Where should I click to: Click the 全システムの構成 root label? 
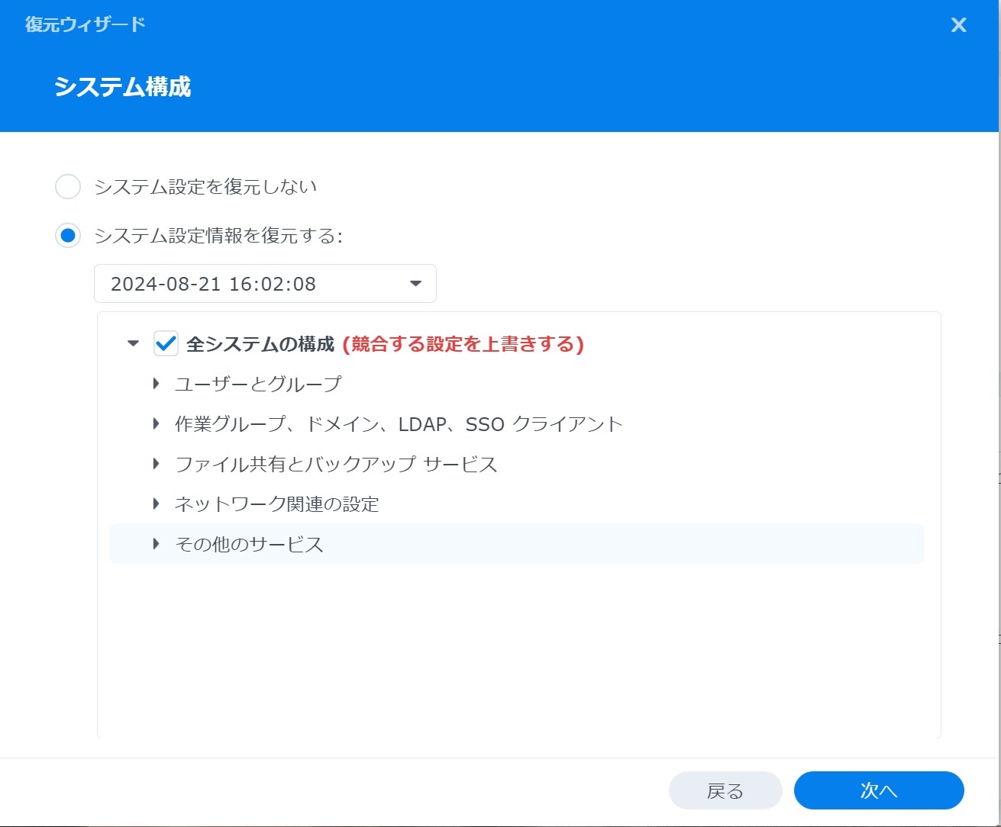[x=260, y=345]
